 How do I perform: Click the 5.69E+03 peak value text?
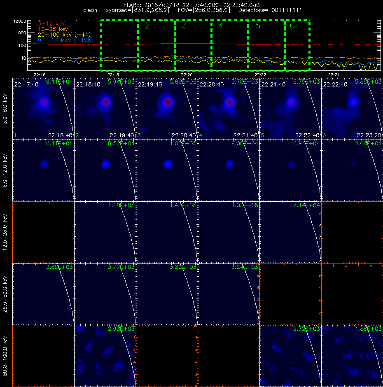183,82
